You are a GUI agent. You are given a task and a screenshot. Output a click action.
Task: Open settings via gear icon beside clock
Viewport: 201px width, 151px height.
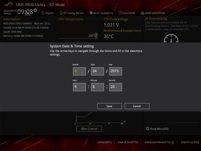pyautogui.click(x=35, y=10)
